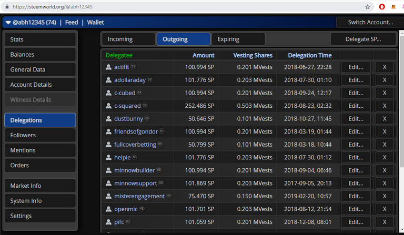This screenshot has width=404, height=235.
Task: Open the fullcoverbetting account link
Action: pos(135,145)
